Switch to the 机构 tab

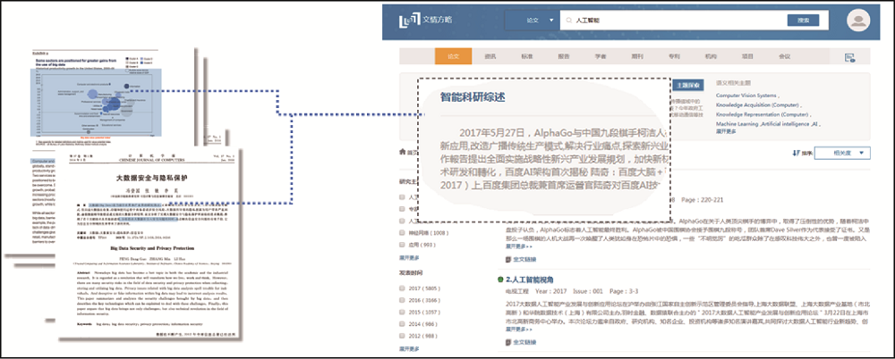(711, 57)
